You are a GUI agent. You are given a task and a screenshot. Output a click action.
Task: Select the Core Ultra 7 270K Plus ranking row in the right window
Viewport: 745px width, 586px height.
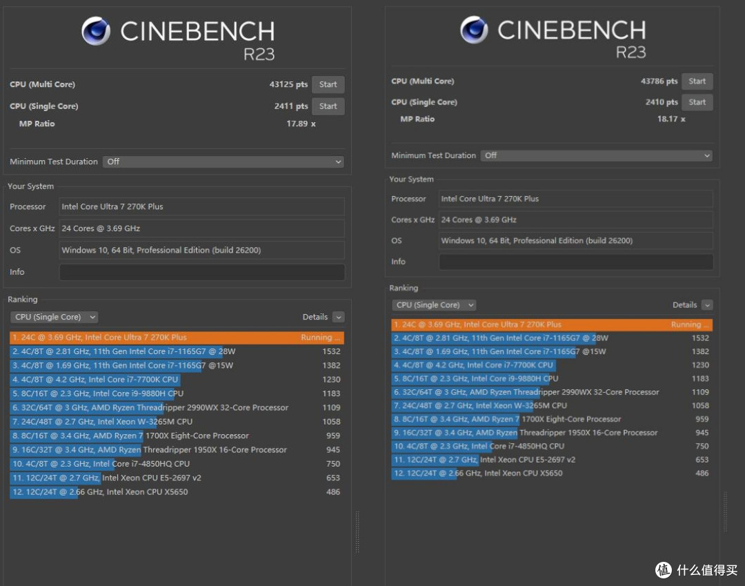[x=552, y=324]
